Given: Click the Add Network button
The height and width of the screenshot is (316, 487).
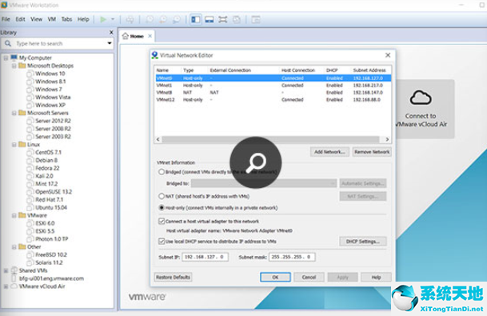Looking at the screenshot, I should (x=329, y=152).
